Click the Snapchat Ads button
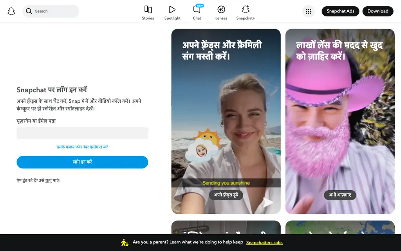 (x=340, y=11)
